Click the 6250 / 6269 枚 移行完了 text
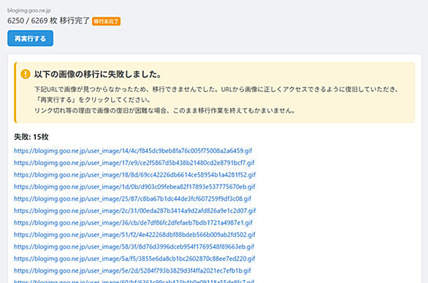The width and height of the screenshot is (428, 283). click(48, 20)
